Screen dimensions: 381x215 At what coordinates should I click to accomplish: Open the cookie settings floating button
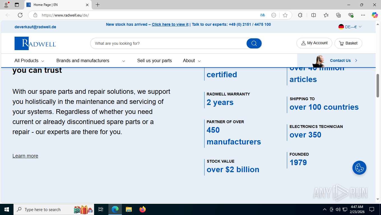click(359, 168)
